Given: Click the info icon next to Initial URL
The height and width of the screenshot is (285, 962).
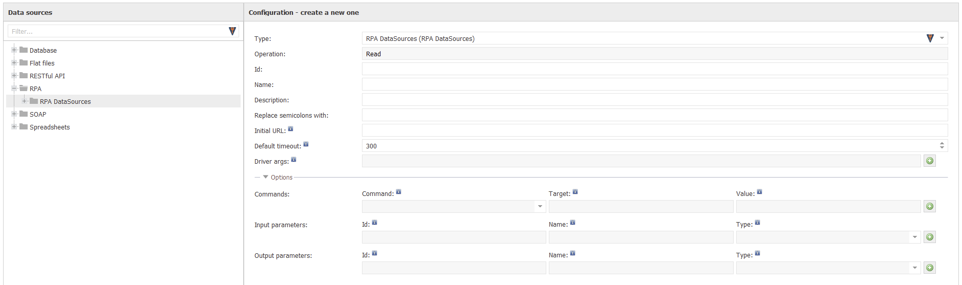Looking at the screenshot, I should (x=290, y=129).
